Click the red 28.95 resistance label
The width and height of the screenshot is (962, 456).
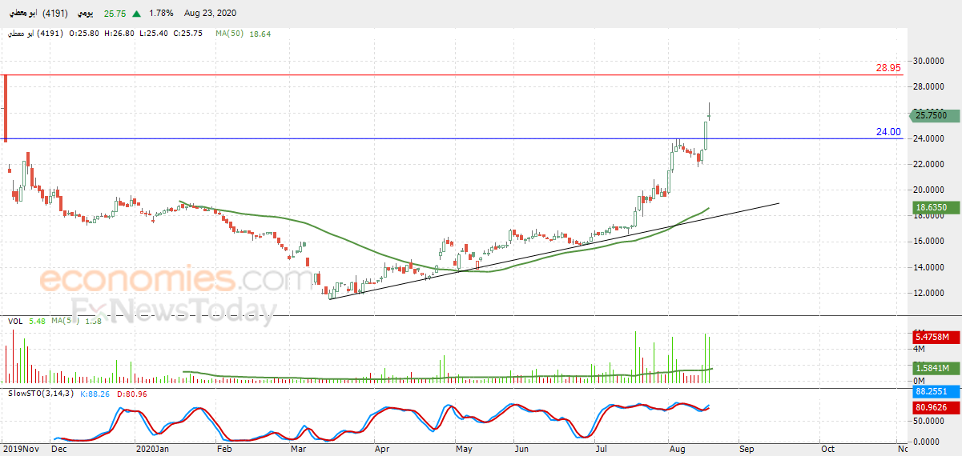click(888, 69)
